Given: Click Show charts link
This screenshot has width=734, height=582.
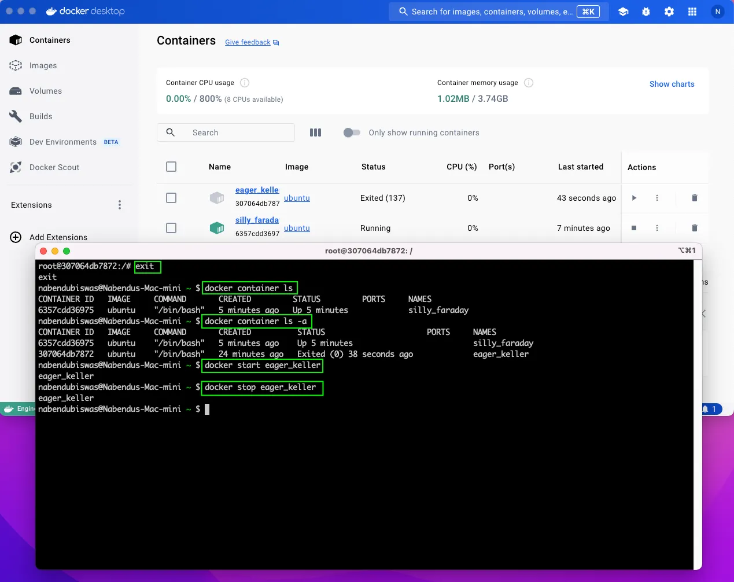Looking at the screenshot, I should pos(672,84).
